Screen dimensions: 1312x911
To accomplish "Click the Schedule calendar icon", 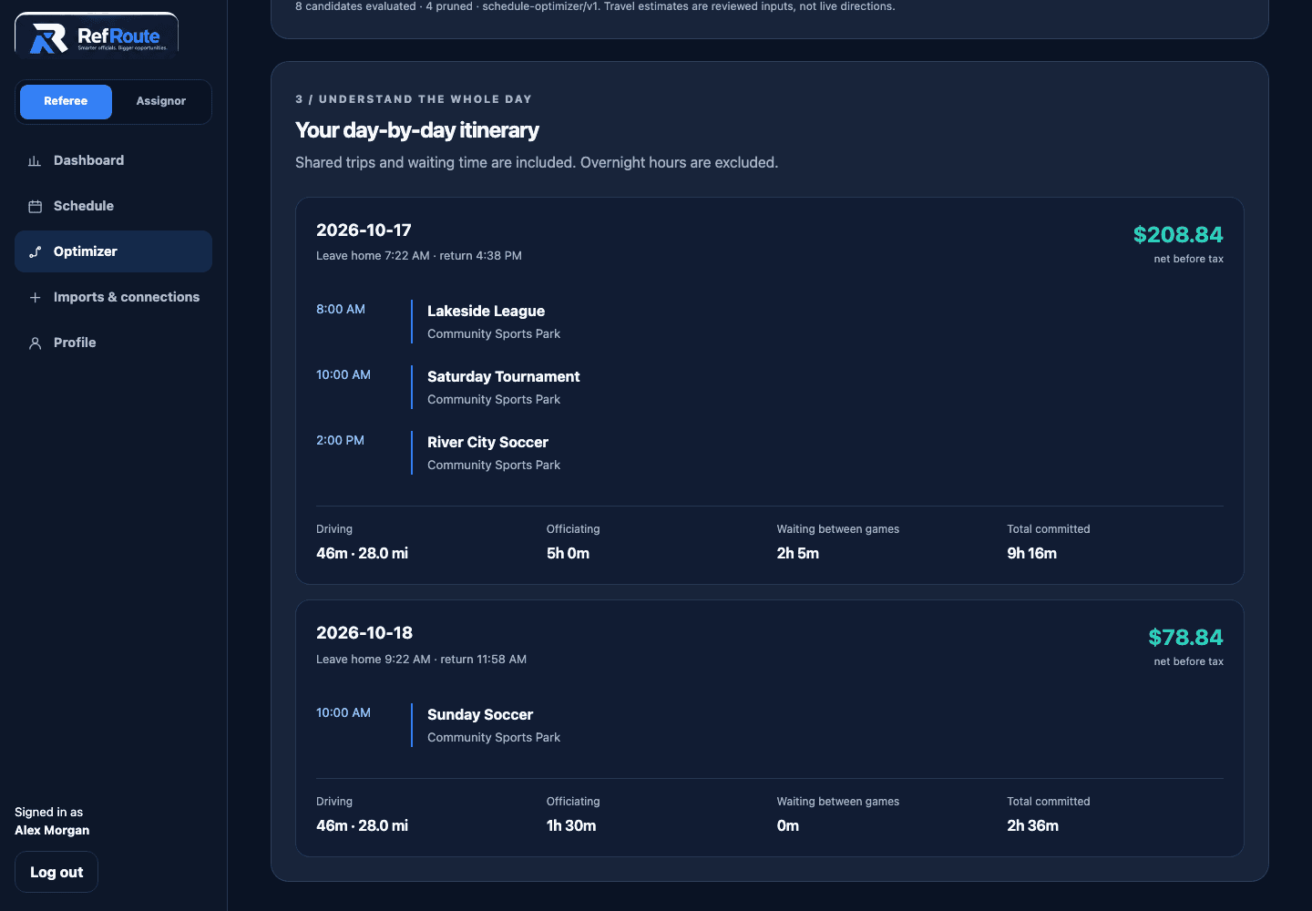I will [x=35, y=207].
